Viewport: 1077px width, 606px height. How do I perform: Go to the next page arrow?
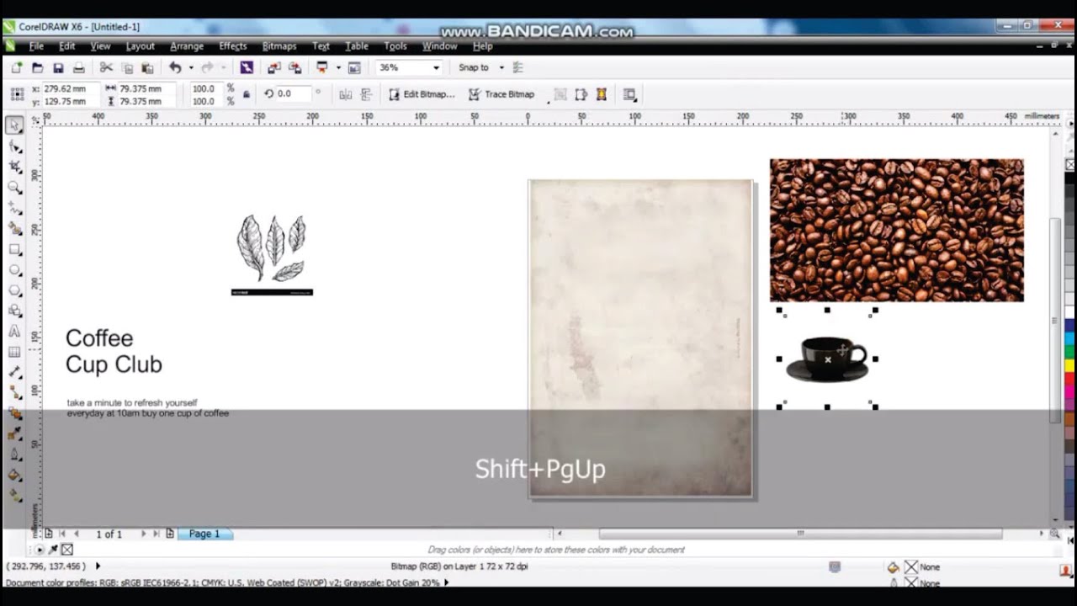(x=143, y=534)
